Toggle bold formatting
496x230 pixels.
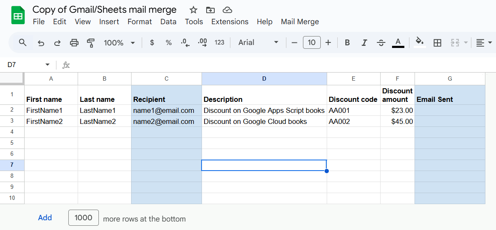[347, 43]
